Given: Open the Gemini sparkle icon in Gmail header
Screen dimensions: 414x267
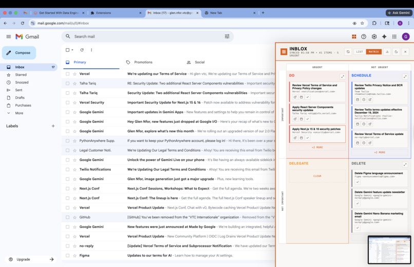Looking at the screenshot, I should coord(384,36).
